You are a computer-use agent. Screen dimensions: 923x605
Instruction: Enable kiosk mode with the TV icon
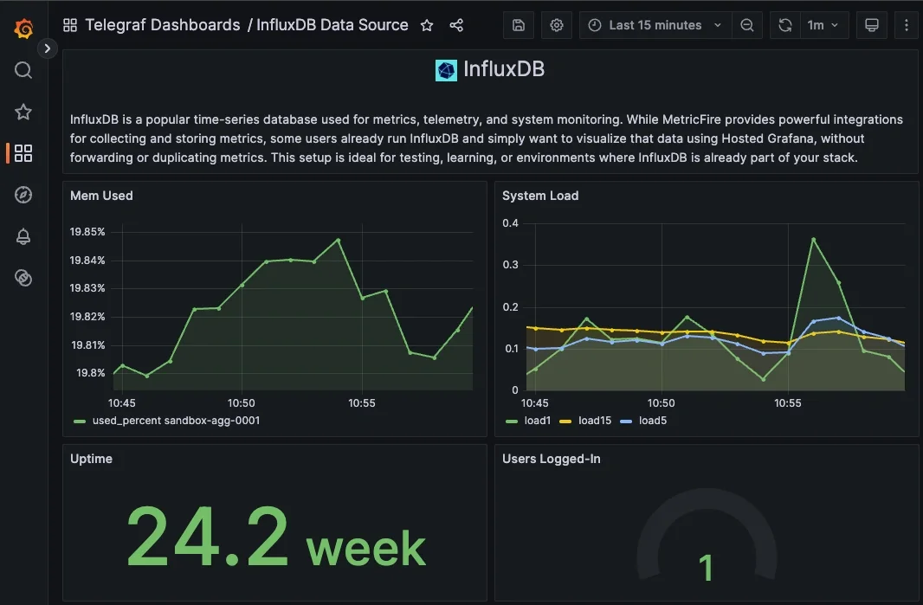(871, 25)
